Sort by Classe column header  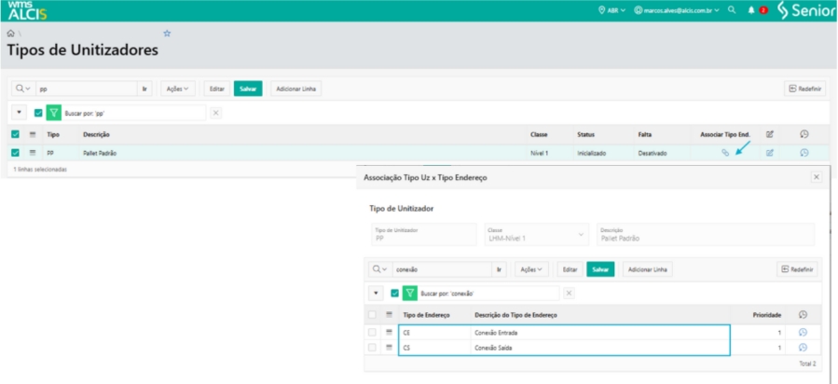pyautogui.click(x=539, y=134)
